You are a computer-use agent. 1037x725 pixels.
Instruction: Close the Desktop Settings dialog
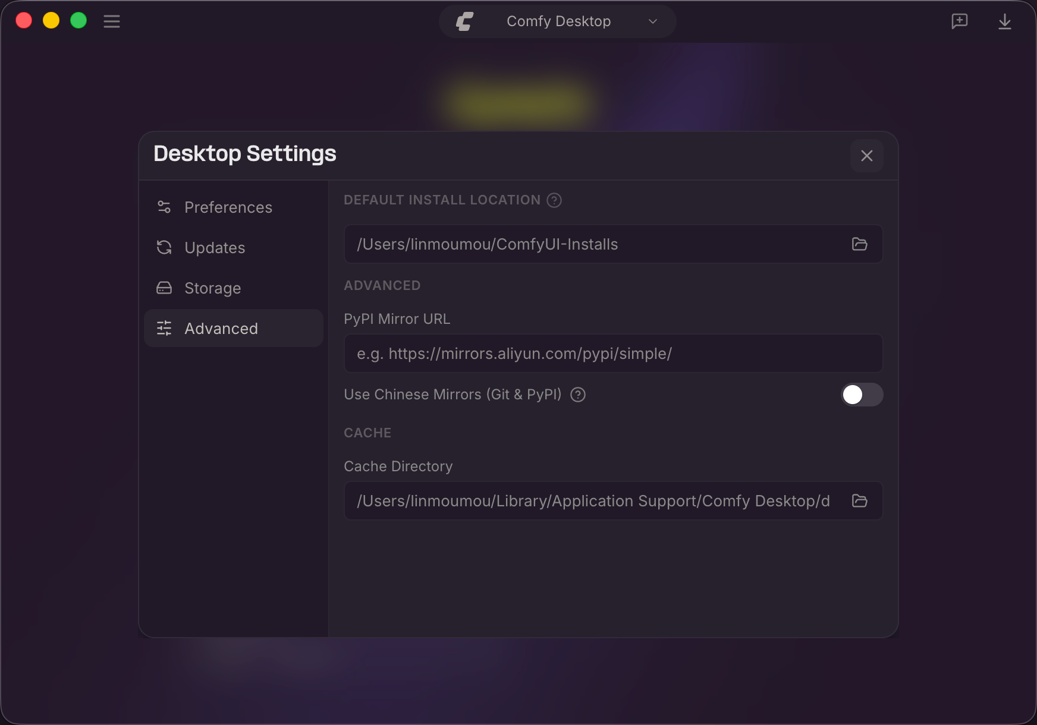pyautogui.click(x=867, y=156)
